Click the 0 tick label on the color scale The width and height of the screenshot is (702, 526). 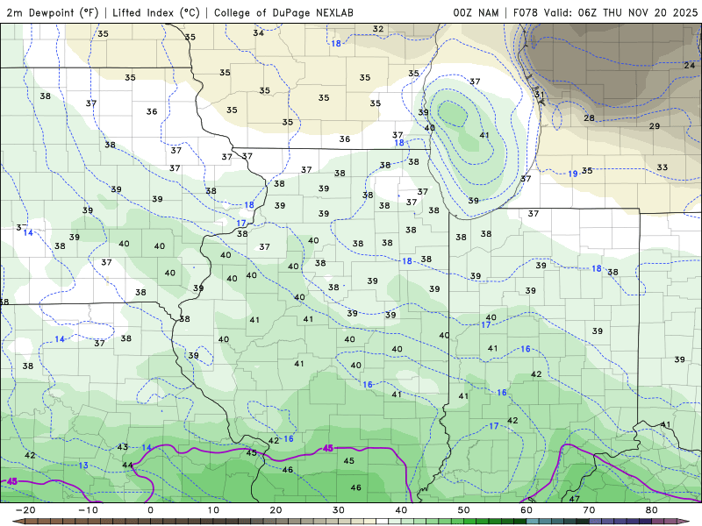pyautogui.click(x=150, y=510)
